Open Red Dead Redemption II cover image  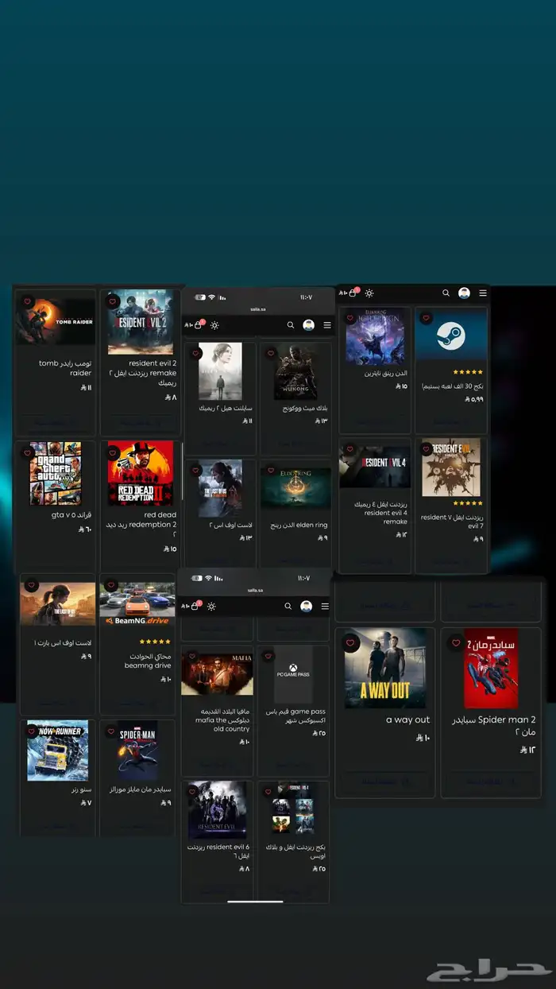point(141,473)
